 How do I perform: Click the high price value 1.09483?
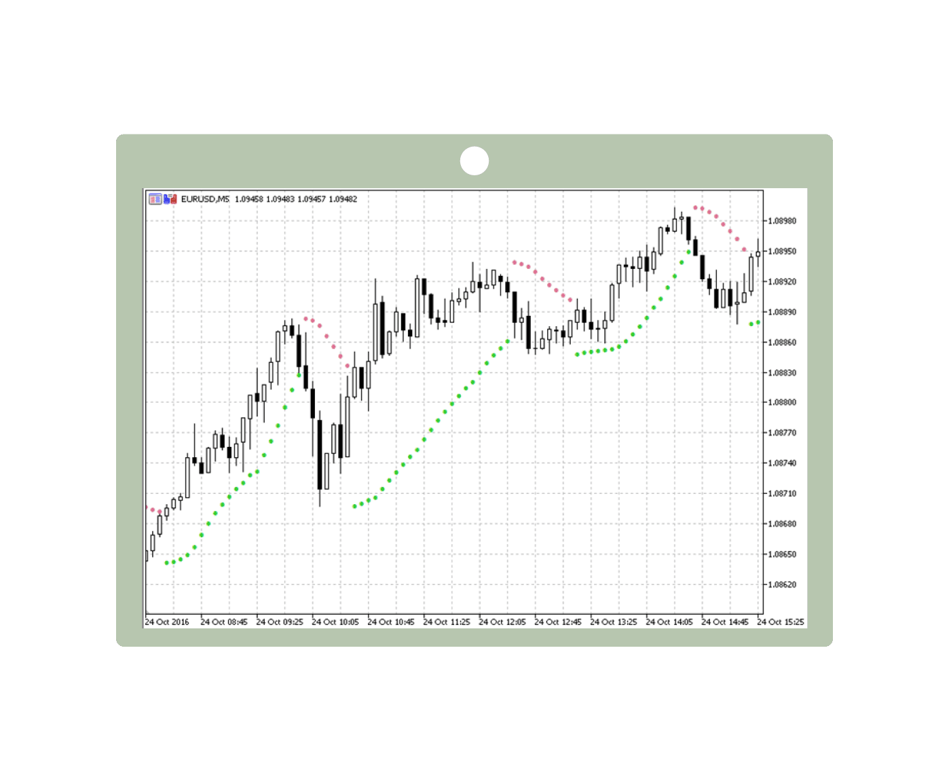[x=280, y=199]
